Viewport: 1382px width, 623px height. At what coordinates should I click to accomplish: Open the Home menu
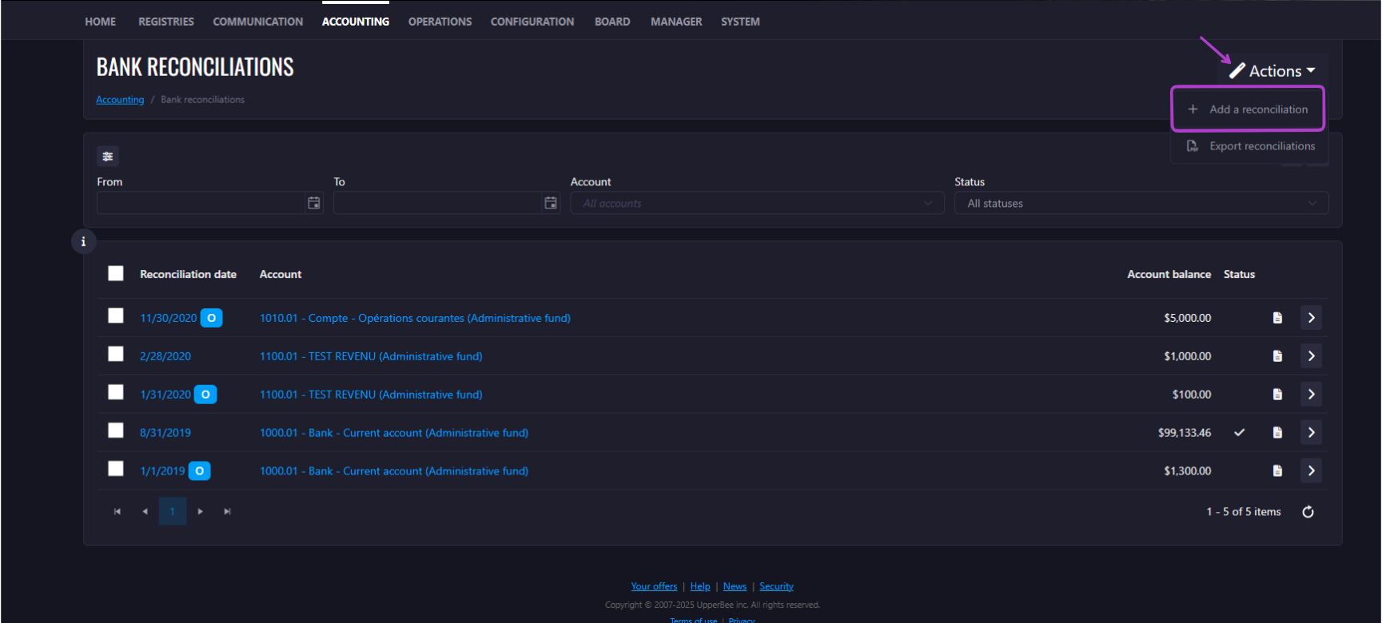(x=101, y=22)
